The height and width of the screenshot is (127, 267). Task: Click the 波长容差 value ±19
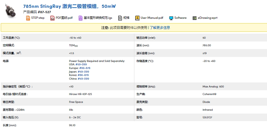tap(205, 53)
